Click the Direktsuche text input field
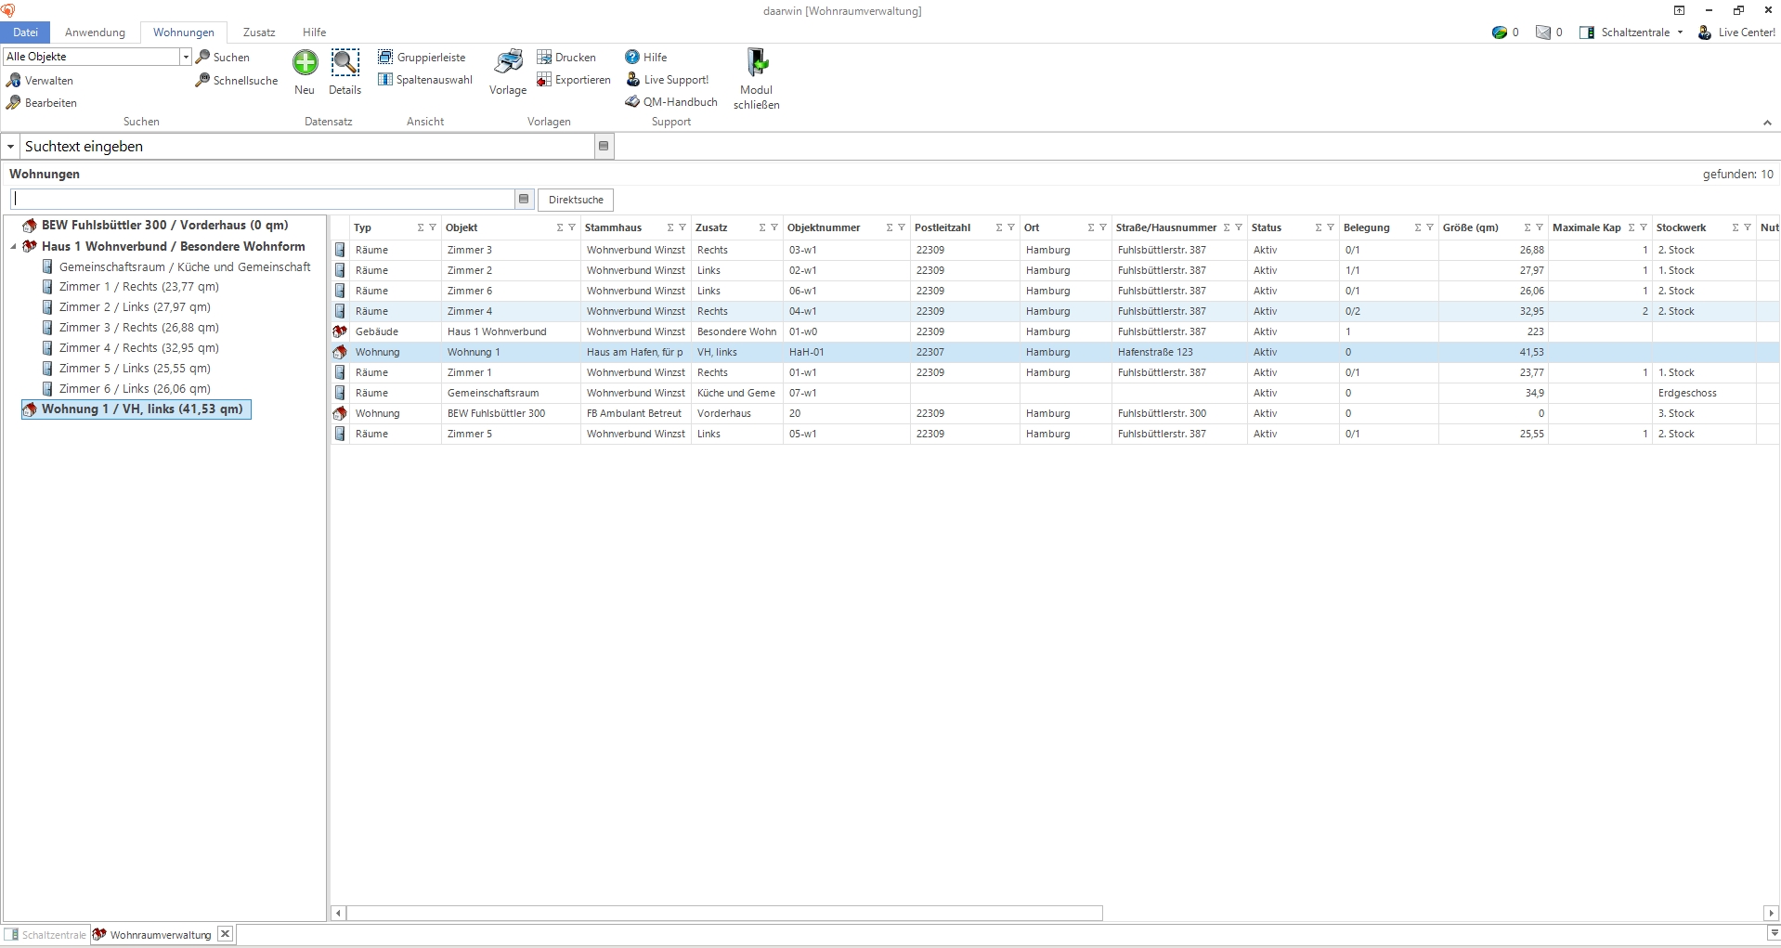The height and width of the screenshot is (948, 1781). (x=263, y=199)
